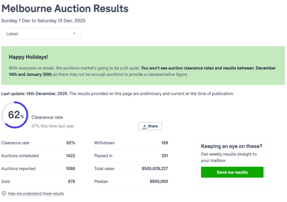Select the Happy Holidays banner heading

tap(28, 57)
